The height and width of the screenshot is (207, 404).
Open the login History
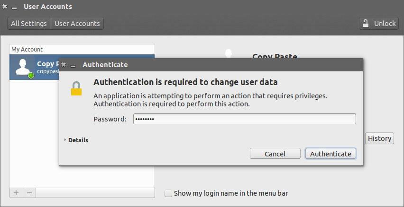point(379,138)
